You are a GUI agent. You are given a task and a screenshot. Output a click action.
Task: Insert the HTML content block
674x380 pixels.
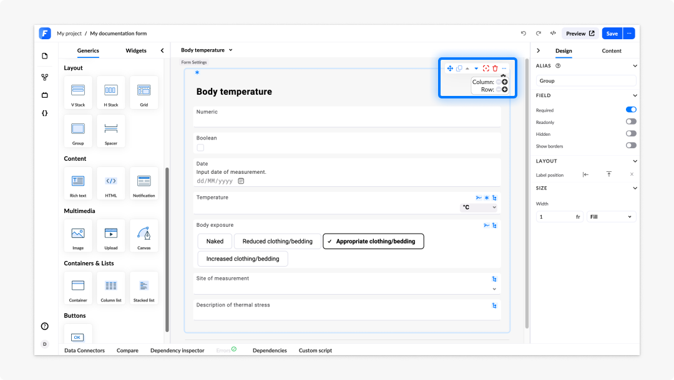(x=111, y=184)
